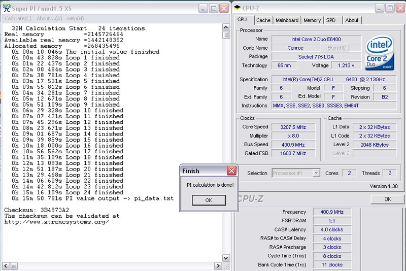Expand the Processor #1 selection dropdown
The width and height of the screenshot is (406, 271).
pyautogui.click(x=316, y=173)
